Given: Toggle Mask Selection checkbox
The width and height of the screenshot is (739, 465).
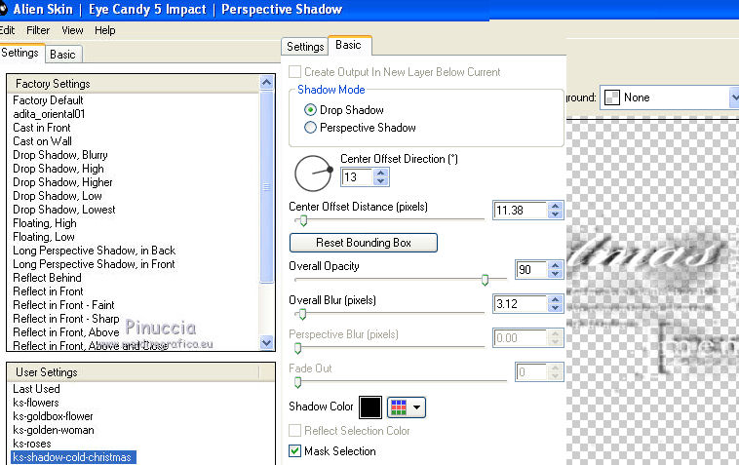Looking at the screenshot, I should pyautogui.click(x=295, y=451).
